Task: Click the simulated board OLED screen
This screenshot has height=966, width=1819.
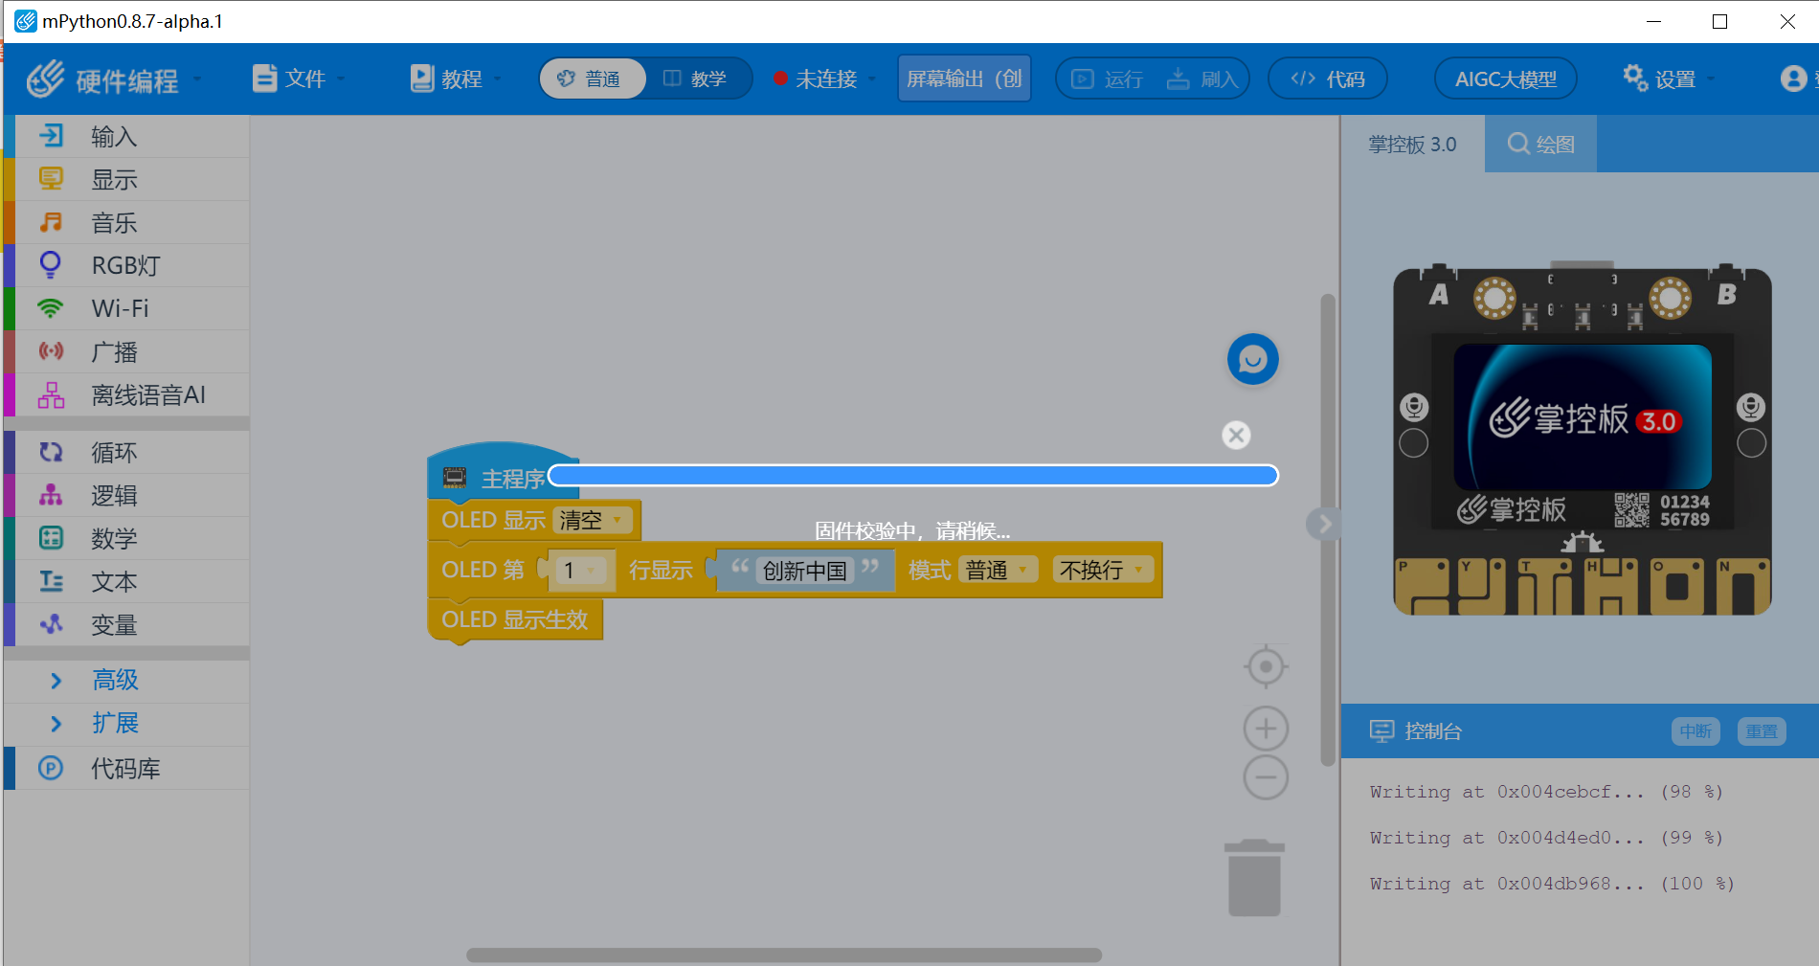Action: (x=1583, y=417)
